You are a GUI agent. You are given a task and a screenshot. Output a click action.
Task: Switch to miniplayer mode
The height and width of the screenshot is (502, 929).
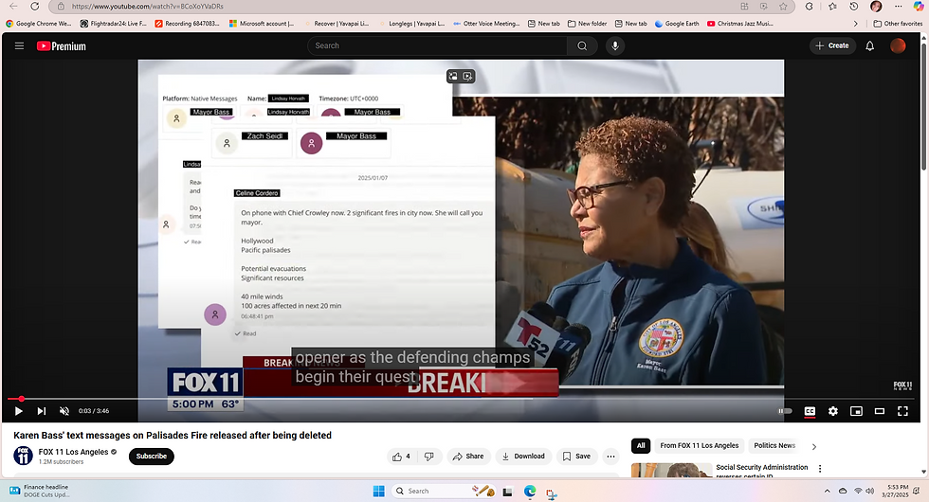856,411
